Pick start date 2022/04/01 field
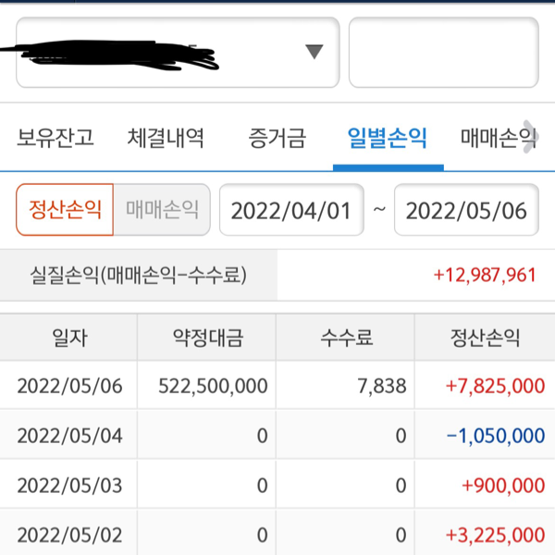Viewport: 555px width, 555px height. click(290, 210)
